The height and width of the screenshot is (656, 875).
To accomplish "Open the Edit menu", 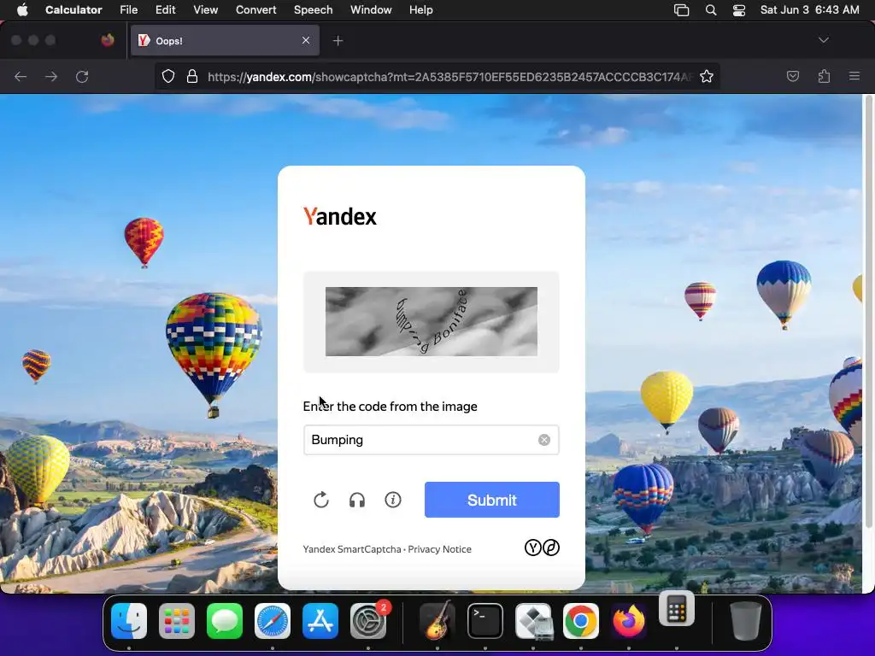I will click(165, 10).
